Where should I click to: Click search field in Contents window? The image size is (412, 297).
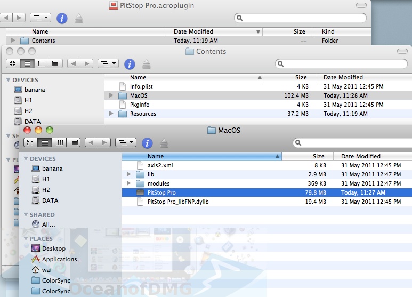click(341, 64)
